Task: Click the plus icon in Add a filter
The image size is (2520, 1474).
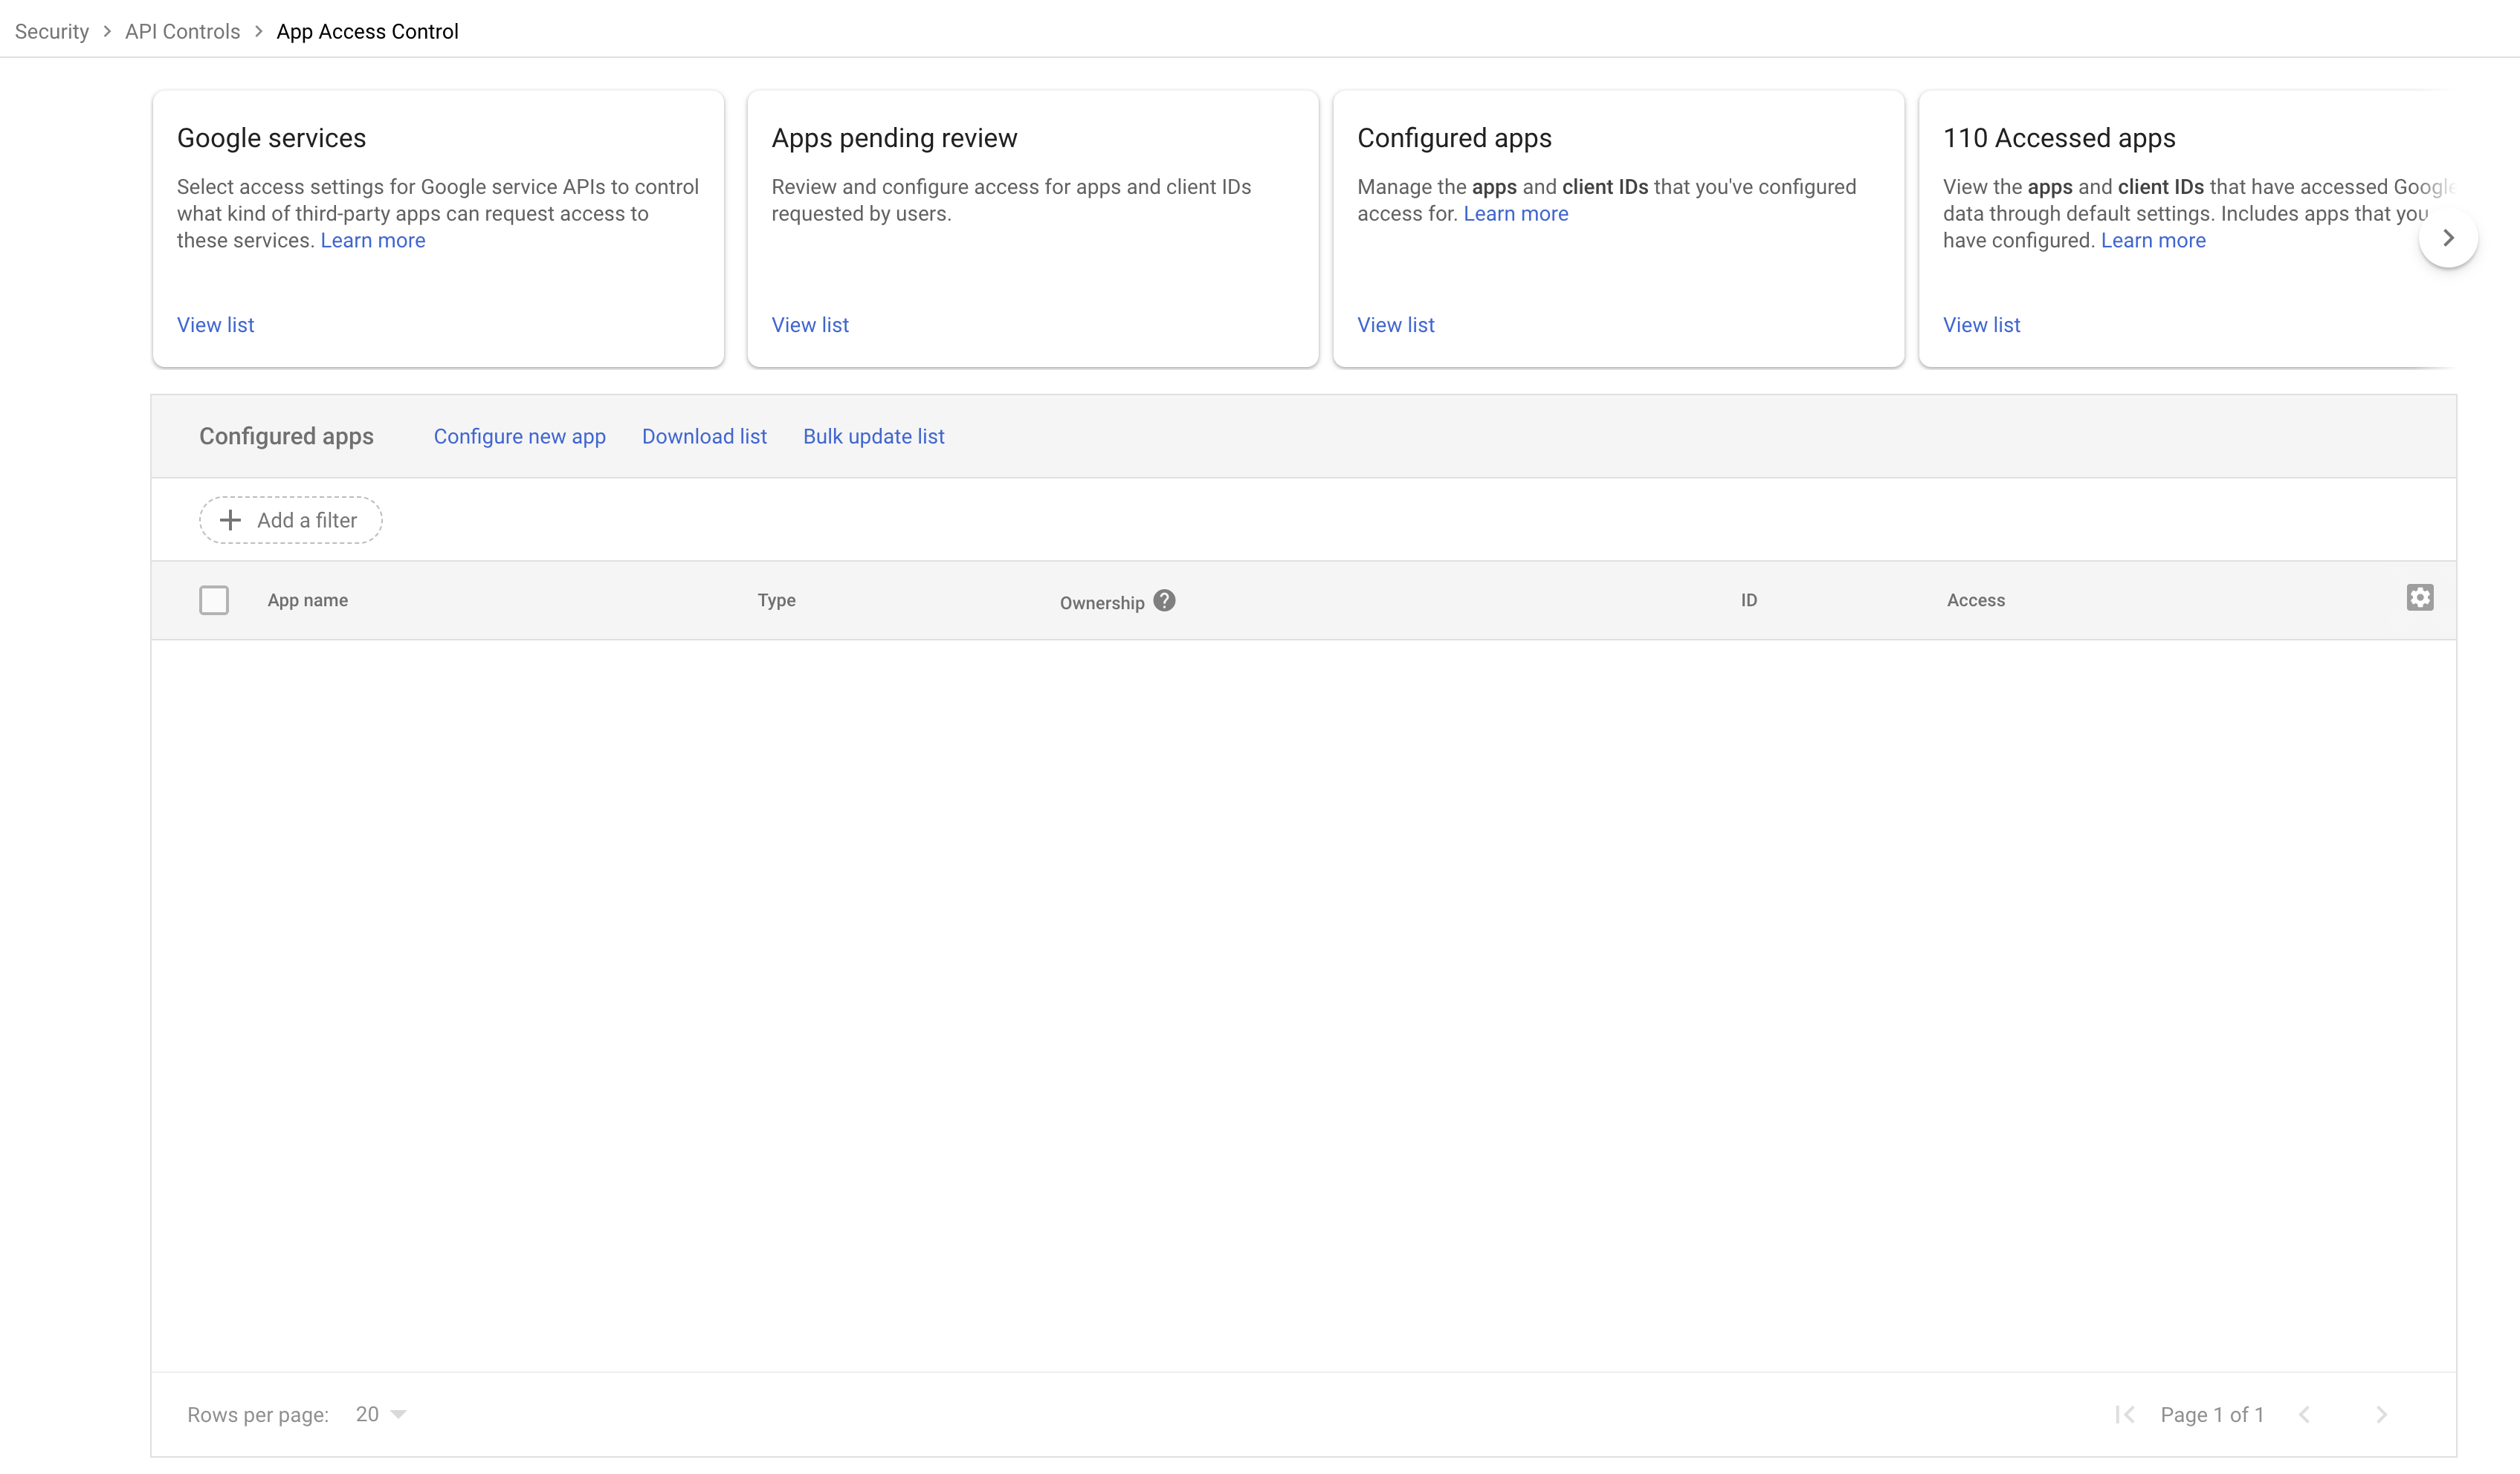Action: [230, 521]
